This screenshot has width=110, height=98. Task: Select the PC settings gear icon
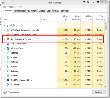(x=8, y=85)
